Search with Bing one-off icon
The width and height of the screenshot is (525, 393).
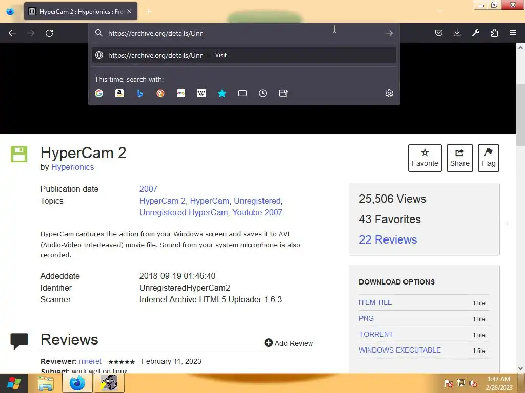point(140,93)
